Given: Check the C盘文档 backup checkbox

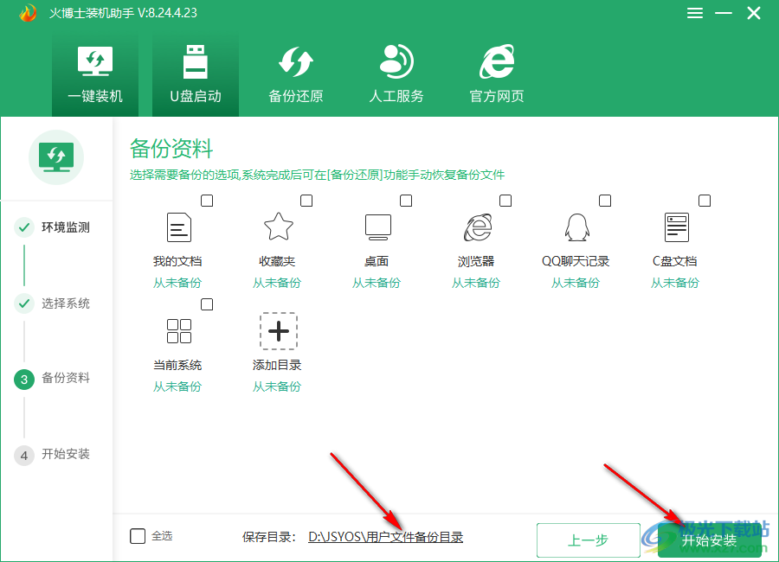Looking at the screenshot, I should [705, 200].
